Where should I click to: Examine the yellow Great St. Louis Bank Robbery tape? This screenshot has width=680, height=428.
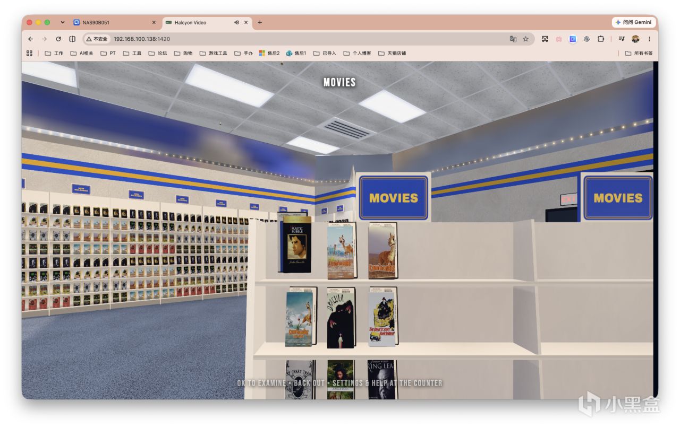click(382, 317)
